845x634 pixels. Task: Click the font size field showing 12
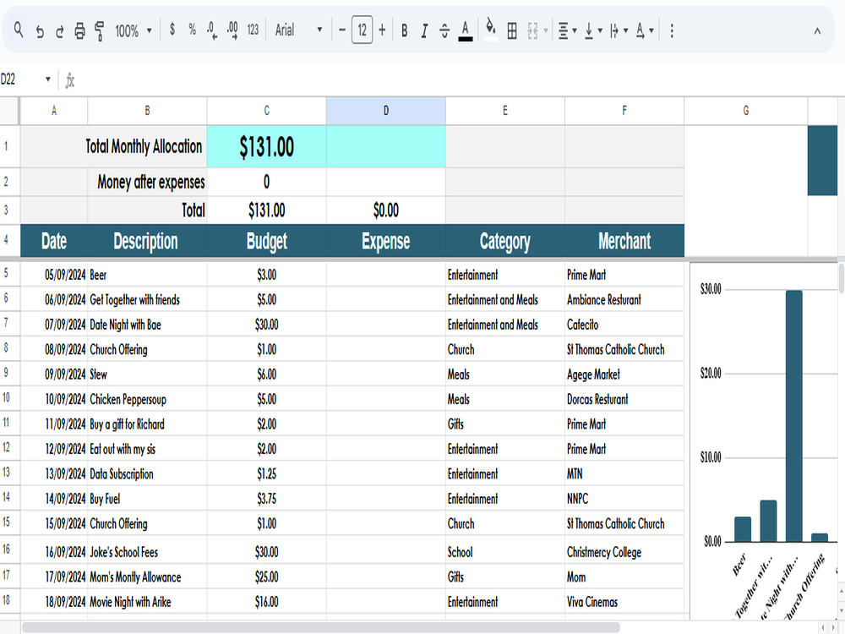(363, 30)
